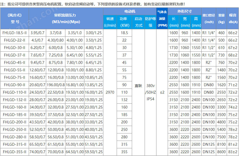The height and width of the screenshot is (156, 239).
Task: Select the 直联 start method cell
Action: click(x=138, y=92)
